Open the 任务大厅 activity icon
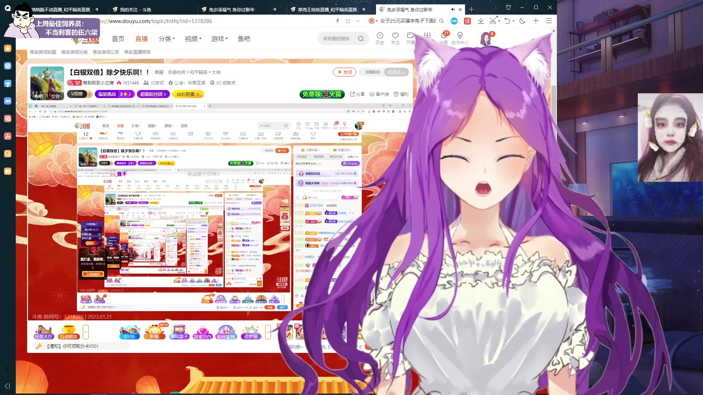 44,332
